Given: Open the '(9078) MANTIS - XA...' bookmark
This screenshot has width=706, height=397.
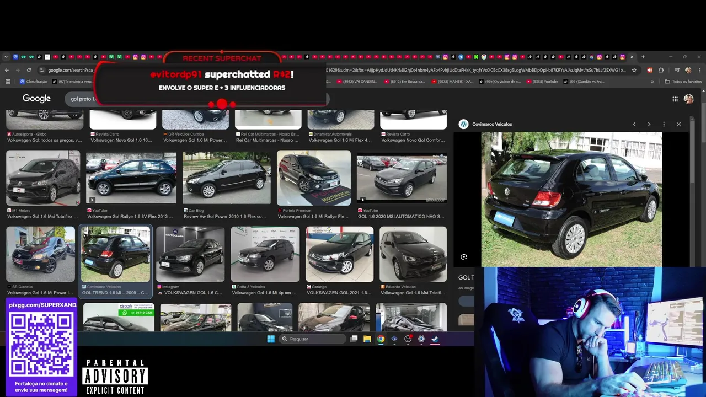Looking at the screenshot, I should (452, 82).
